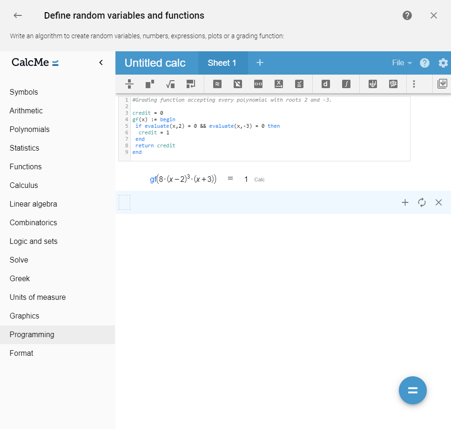This screenshot has width=451, height=429.
Task: Click the Calc label beside result
Action: click(x=259, y=180)
